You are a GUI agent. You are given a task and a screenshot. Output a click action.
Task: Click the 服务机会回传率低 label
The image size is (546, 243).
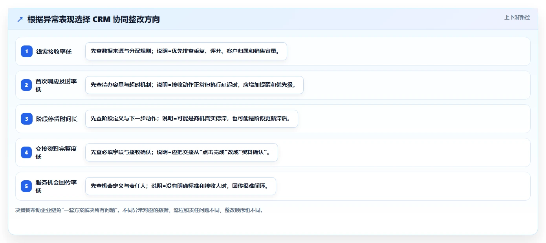click(56, 186)
